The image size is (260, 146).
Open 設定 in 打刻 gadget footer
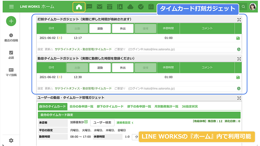(40, 49)
